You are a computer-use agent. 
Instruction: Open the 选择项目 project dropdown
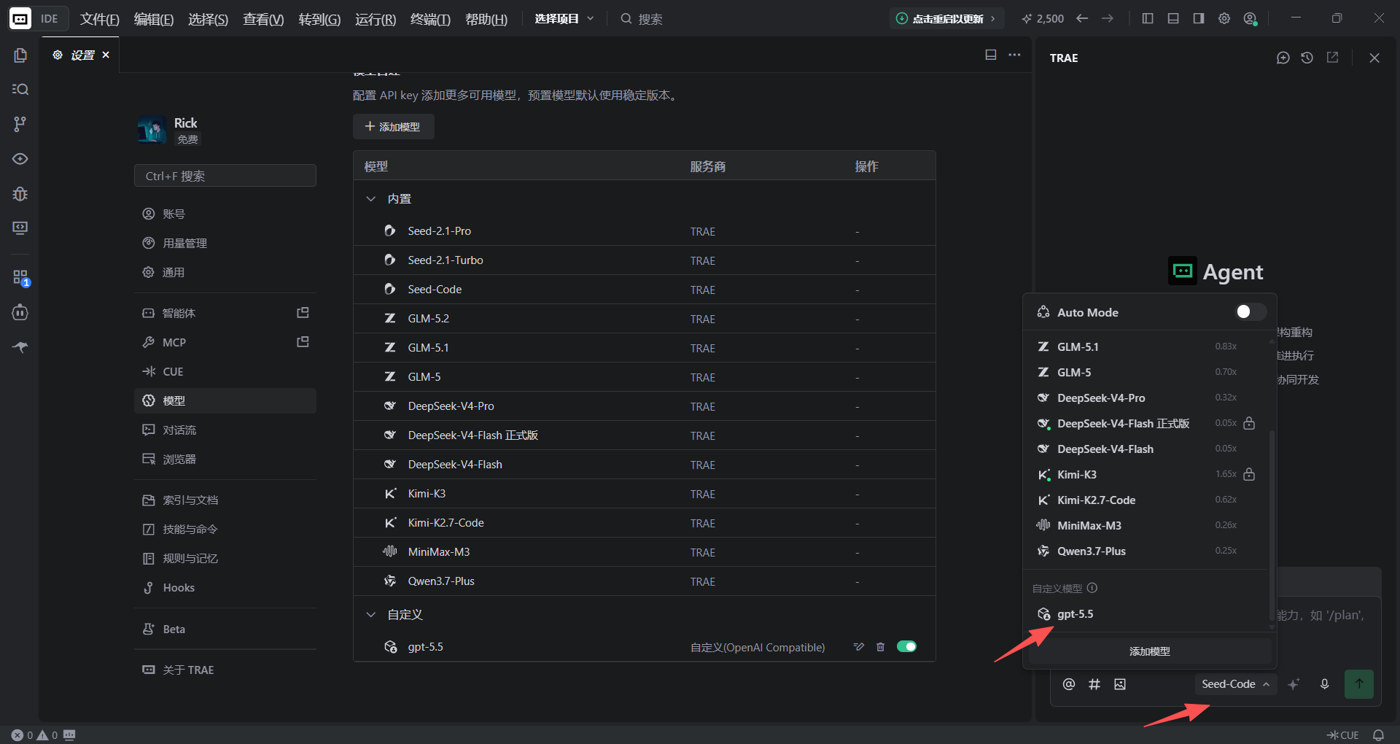pyautogui.click(x=564, y=19)
